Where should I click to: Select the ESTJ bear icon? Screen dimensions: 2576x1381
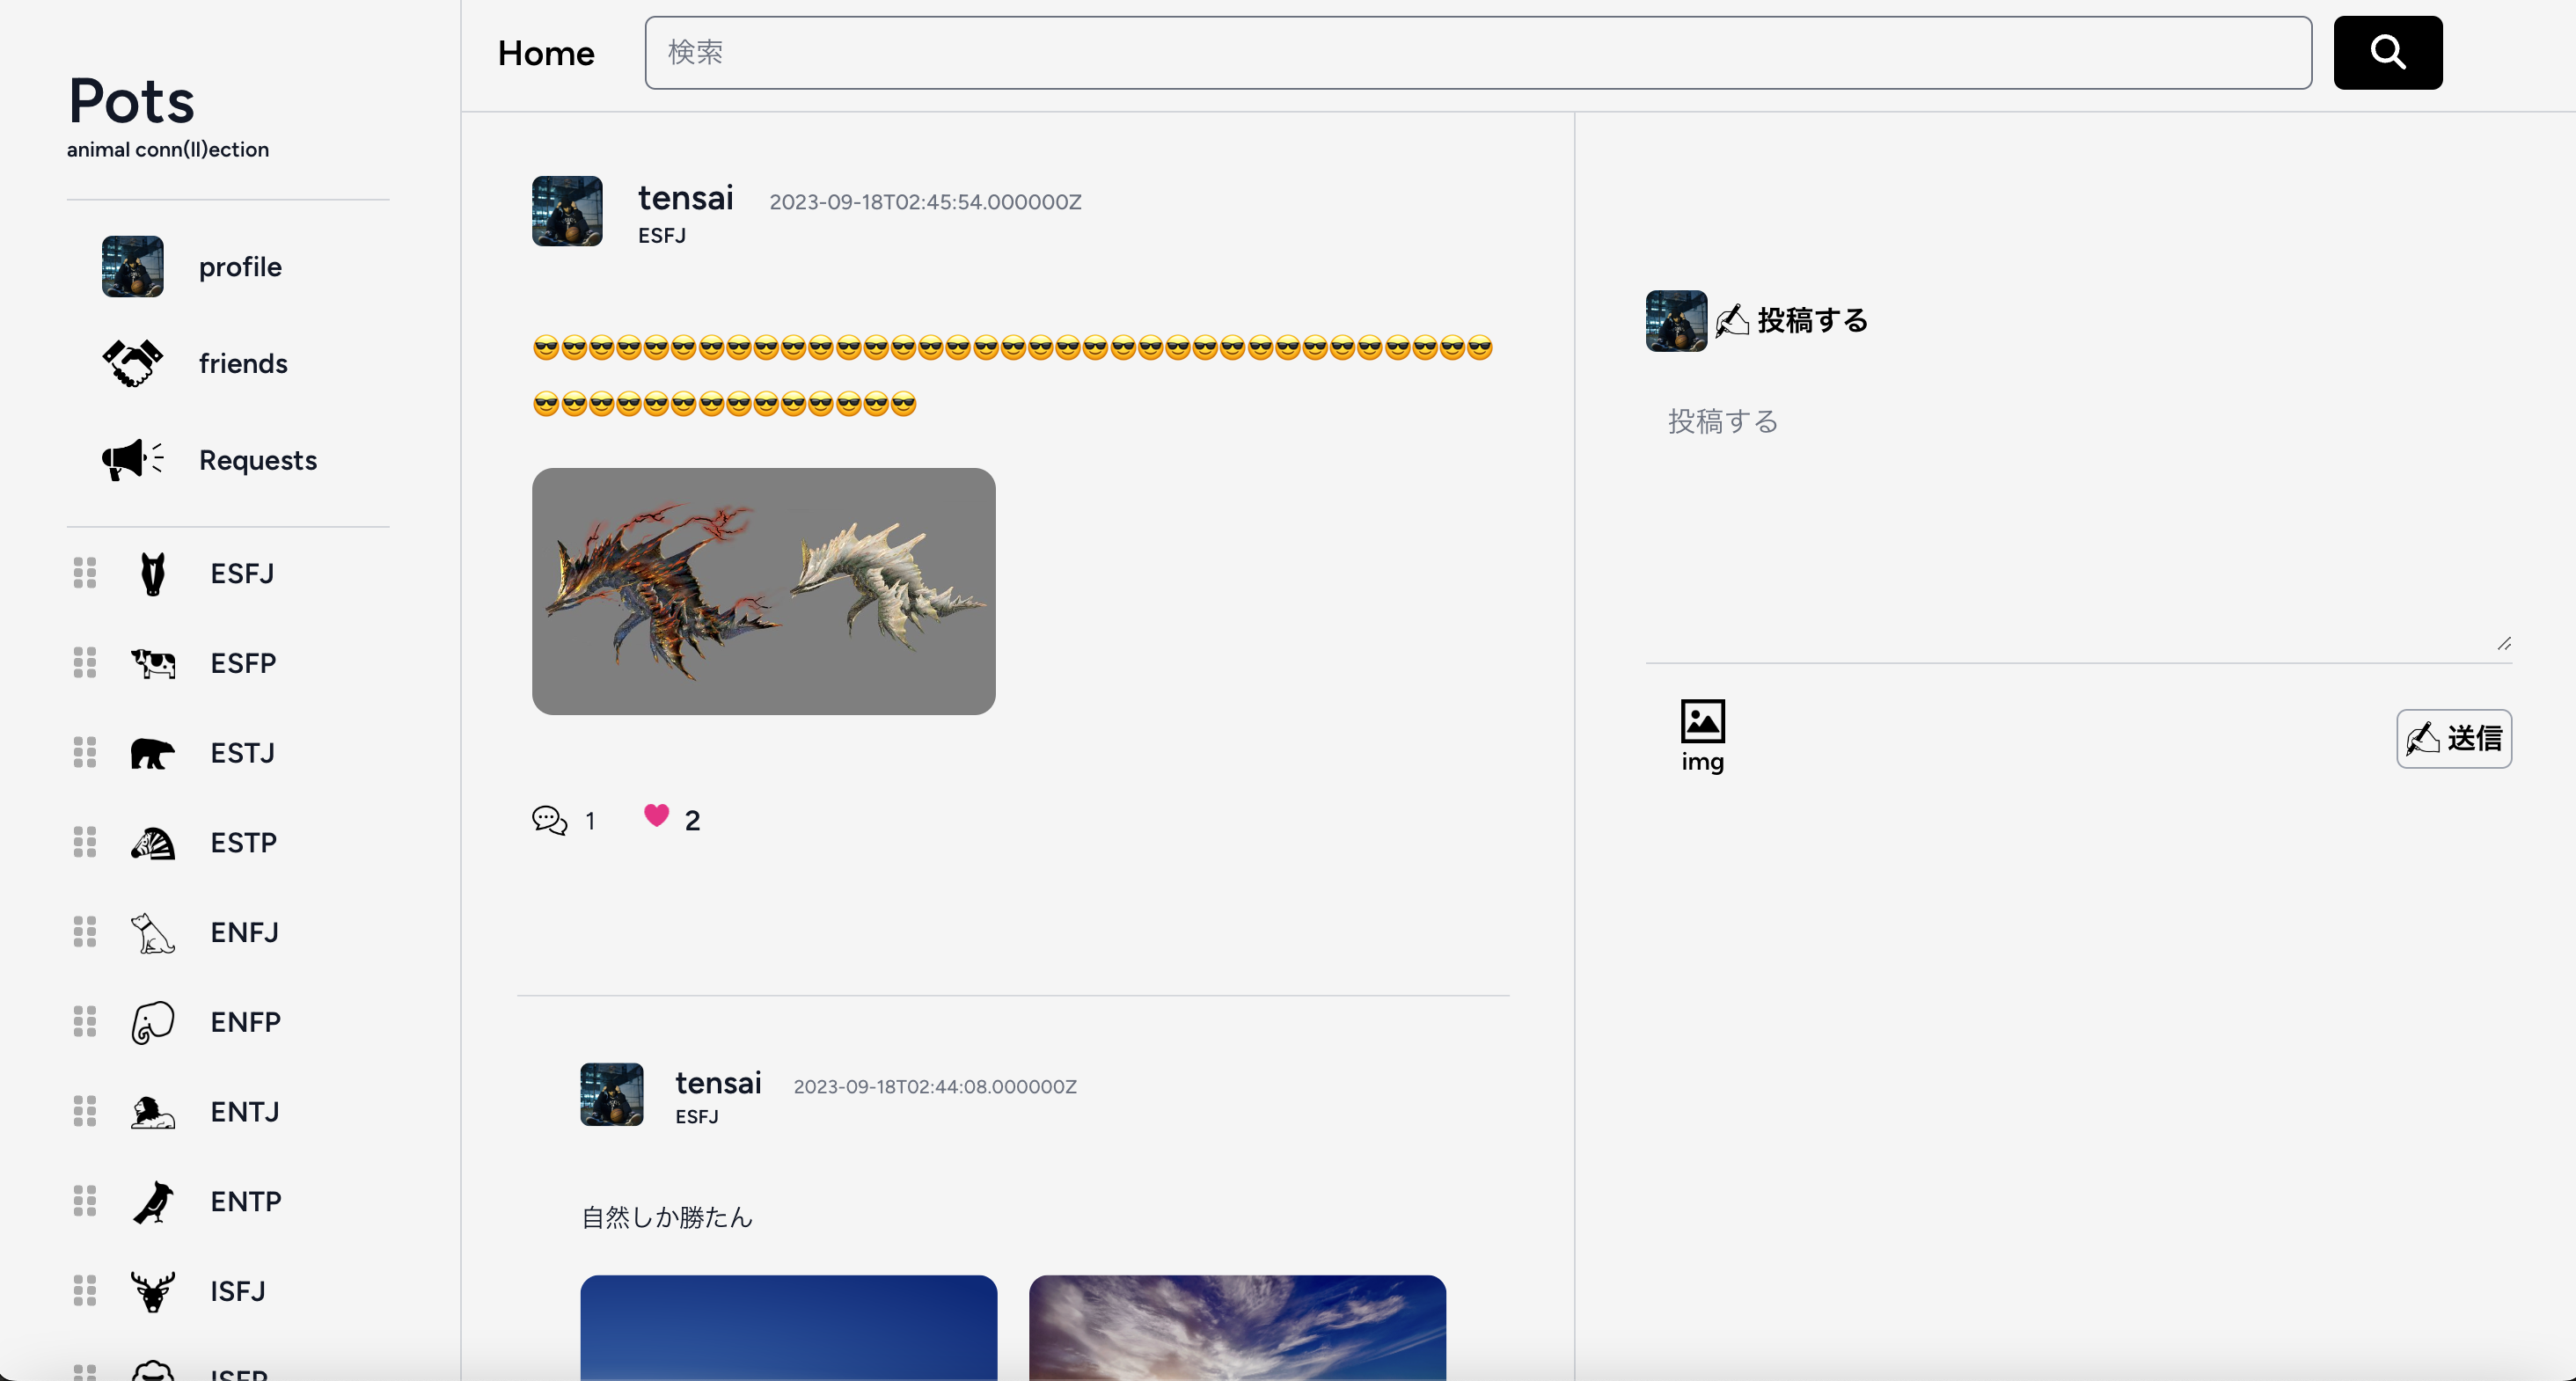[153, 753]
